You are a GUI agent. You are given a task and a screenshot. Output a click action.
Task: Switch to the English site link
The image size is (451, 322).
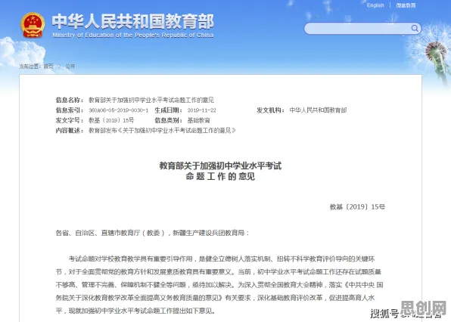(375, 5)
